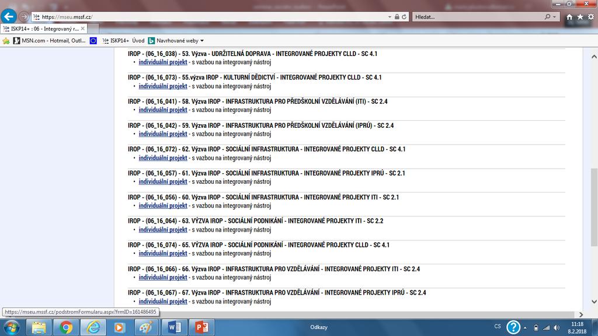
Task: Click the vertical scrollbar thumb
Action: point(594,207)
